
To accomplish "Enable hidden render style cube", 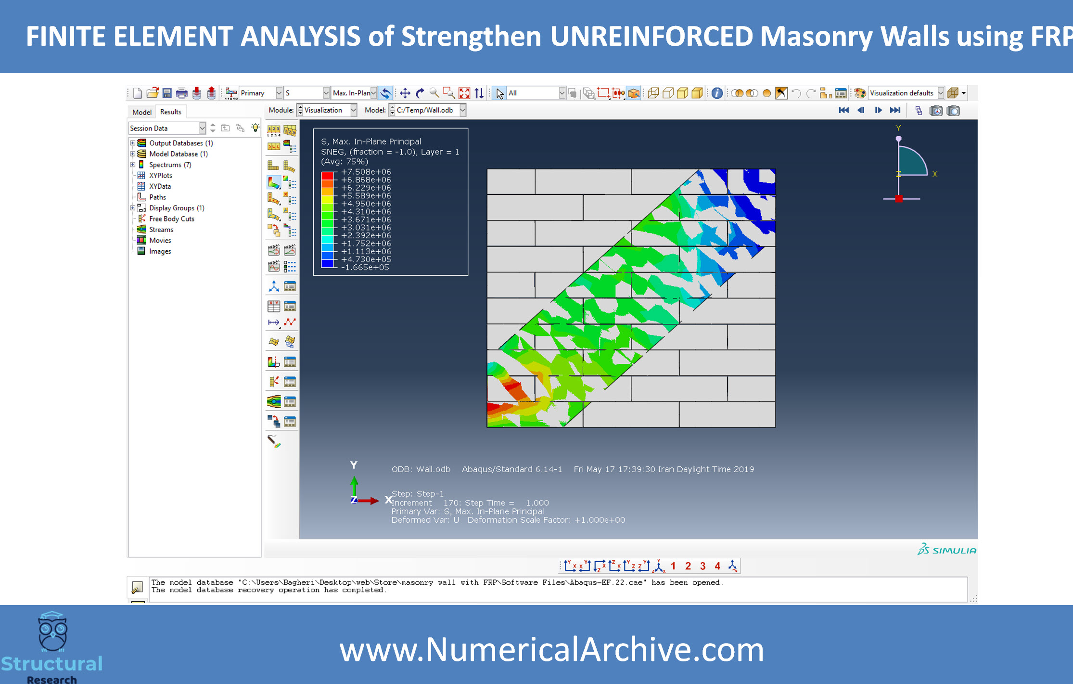I will 668,93.
